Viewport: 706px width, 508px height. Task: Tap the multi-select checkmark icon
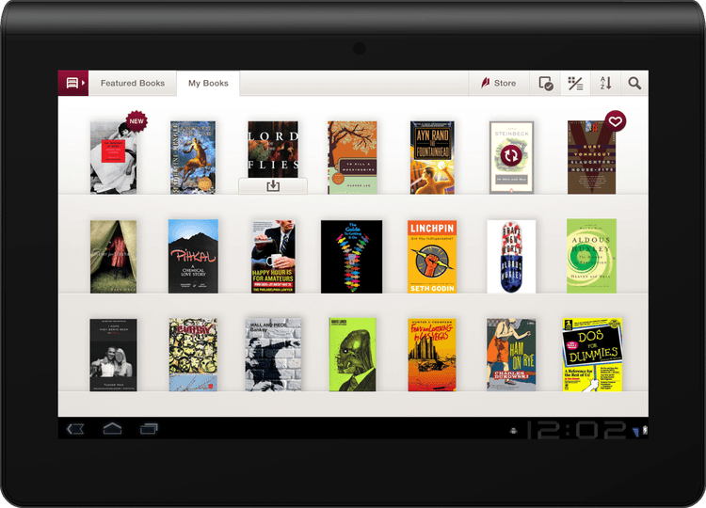click(546, 83)
